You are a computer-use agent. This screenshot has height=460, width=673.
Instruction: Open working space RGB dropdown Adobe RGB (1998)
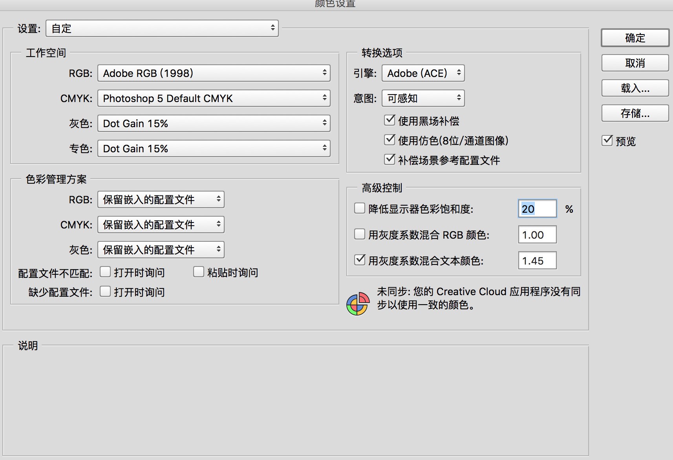click(214, 73)
